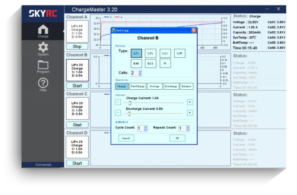Click the Cells count spinner arrows
This screenshot has width=297, height=195.
pos(140,73)
